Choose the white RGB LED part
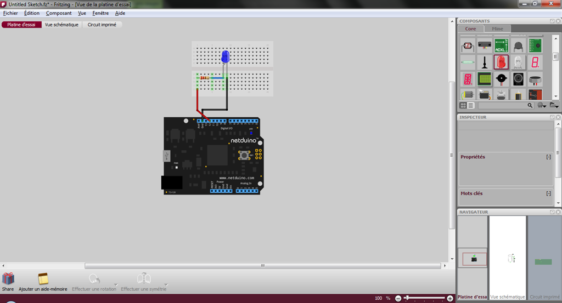Screen dimensions: 562x303 pos(518,62)
